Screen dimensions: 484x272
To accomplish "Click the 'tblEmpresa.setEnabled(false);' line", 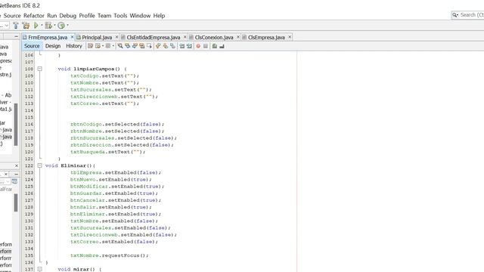I will click(x=116, y=172).
